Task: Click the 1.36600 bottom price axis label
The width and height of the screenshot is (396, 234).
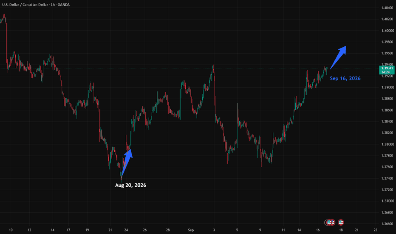Action: coord(388,224)
